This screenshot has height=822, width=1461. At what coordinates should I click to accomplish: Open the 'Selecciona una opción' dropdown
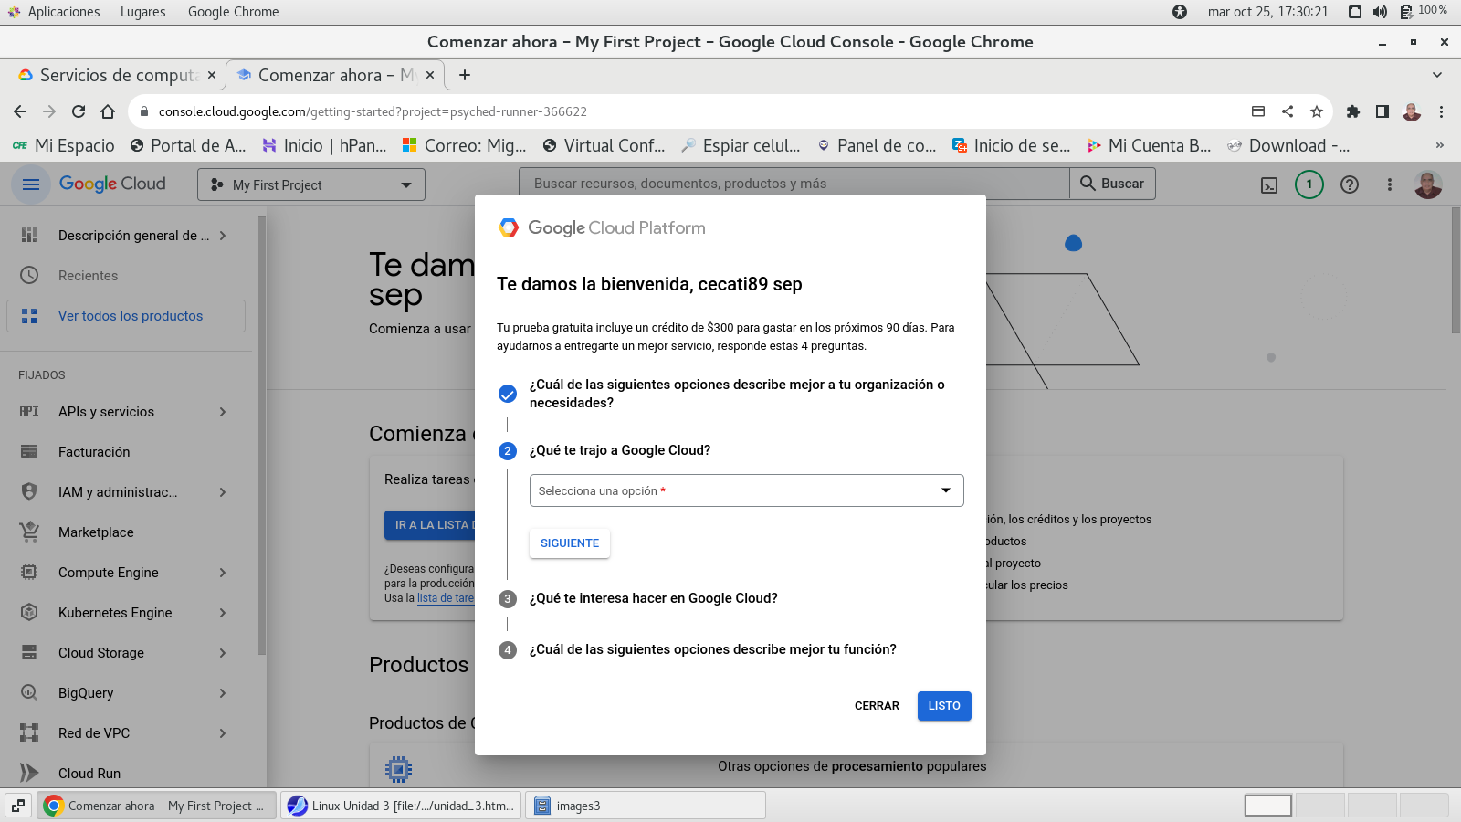(x=746, y=490)
